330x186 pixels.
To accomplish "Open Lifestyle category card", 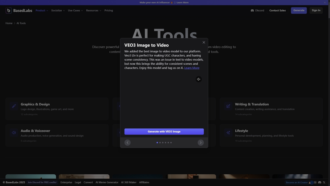I will coord(271,135).
